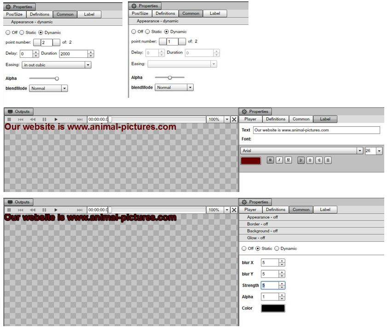Open Pos/Size tab in top-left Properties panel
The width and height of the screenshot is (387, 328).
coord(14,14)
